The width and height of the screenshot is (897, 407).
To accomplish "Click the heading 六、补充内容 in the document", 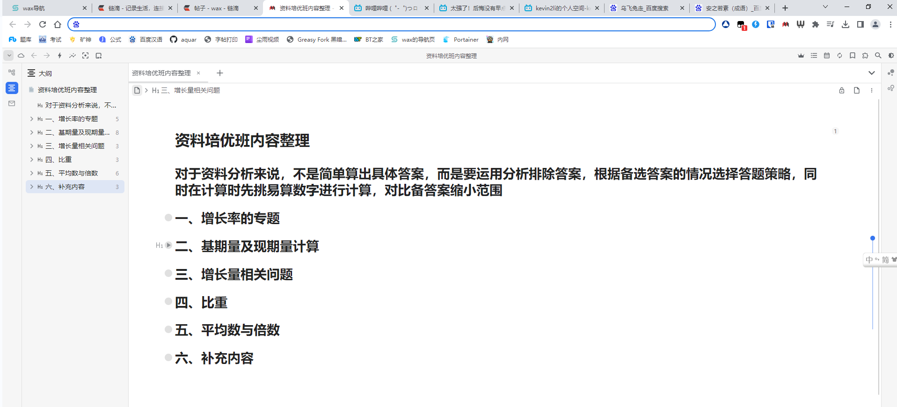I will 214,358.
